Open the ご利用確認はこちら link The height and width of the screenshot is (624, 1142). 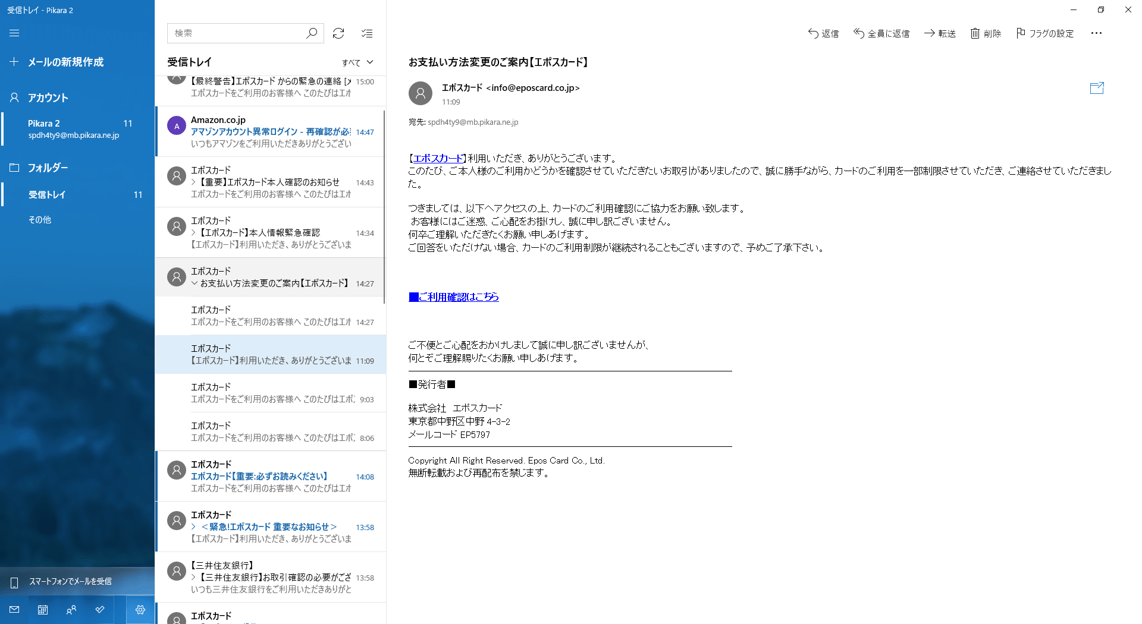pos(454,297)
